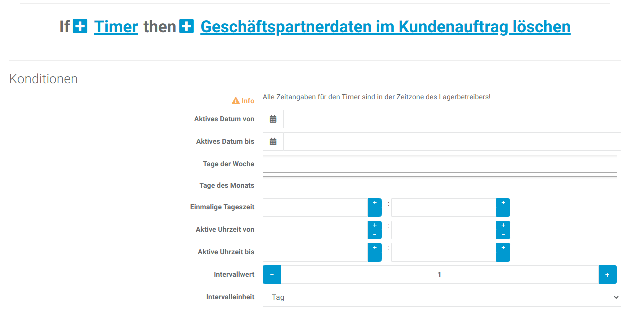Click the plus icon before Geschäftspartnerdaten
Viewport: 633px width, 317px height.
coord(186,26)
